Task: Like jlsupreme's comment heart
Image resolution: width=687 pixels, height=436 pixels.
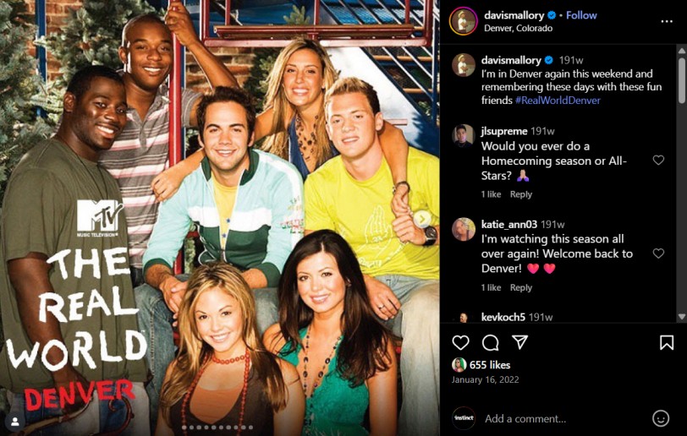Action: [658, 161]
